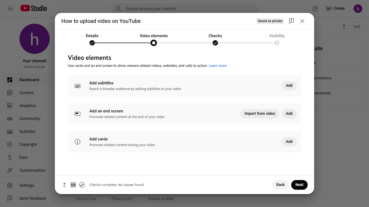Click the Copyright circle icon

(x=10, y=144)
